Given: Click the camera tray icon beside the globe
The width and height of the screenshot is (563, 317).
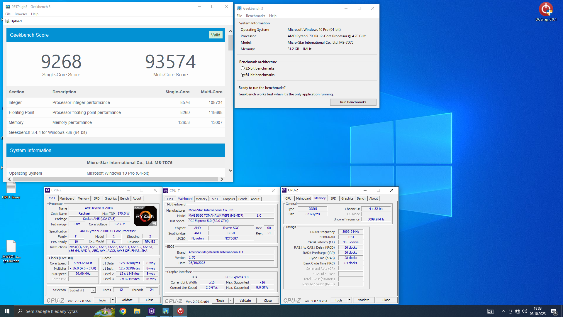Looking at the screenshot, I should (x=511, y=311).
